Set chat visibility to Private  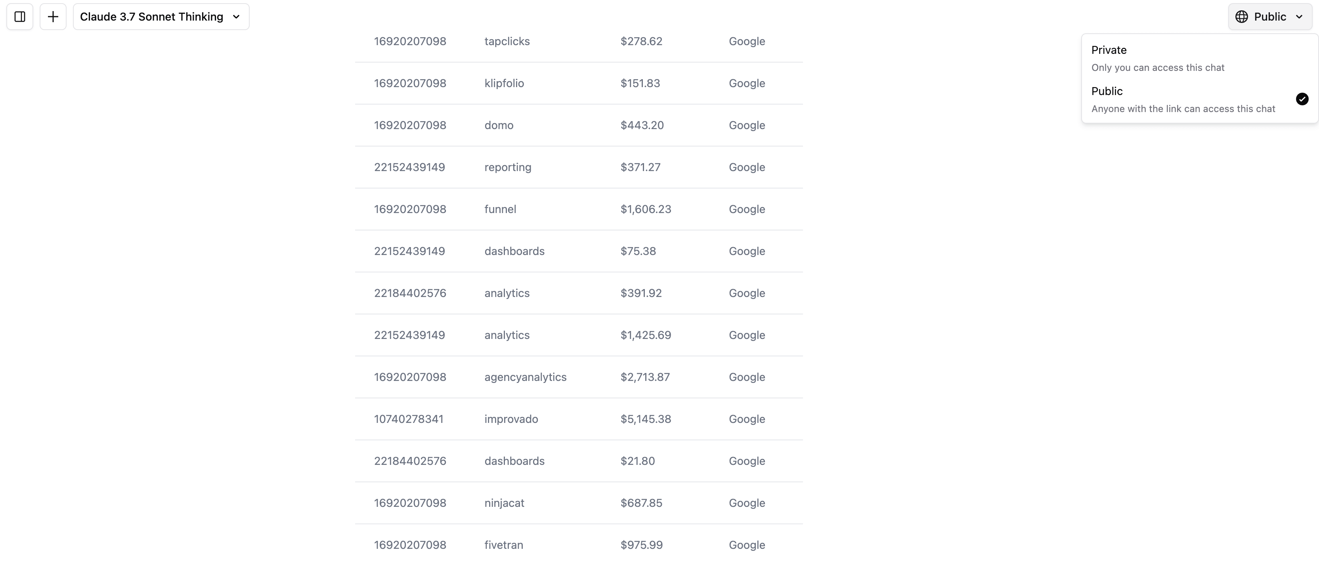(1109, 50)
